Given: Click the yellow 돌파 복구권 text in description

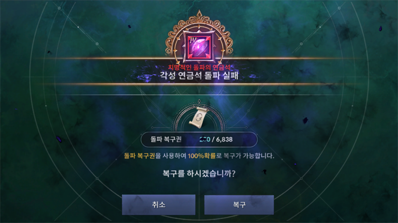Looking at the screenshot, I should (139, 155).
